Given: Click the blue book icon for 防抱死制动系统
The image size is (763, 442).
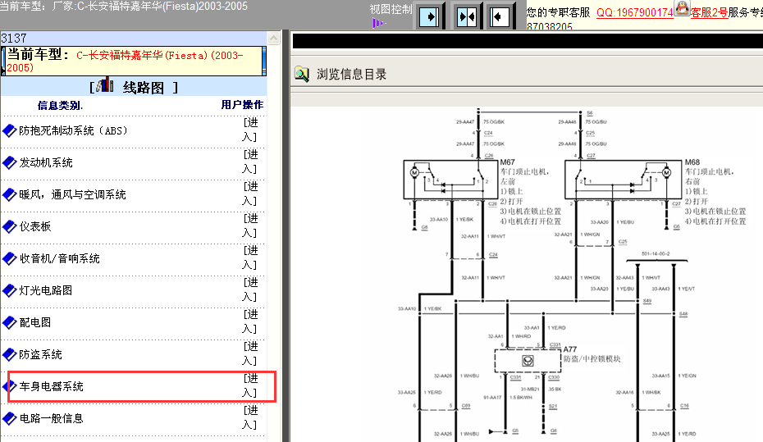Looking at the screenshot, I should [9, 130].
